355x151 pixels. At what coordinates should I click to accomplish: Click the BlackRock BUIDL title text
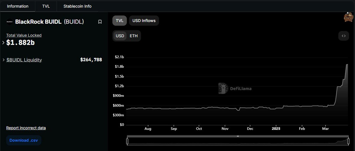pyautogui.click(x=38, y=22)
